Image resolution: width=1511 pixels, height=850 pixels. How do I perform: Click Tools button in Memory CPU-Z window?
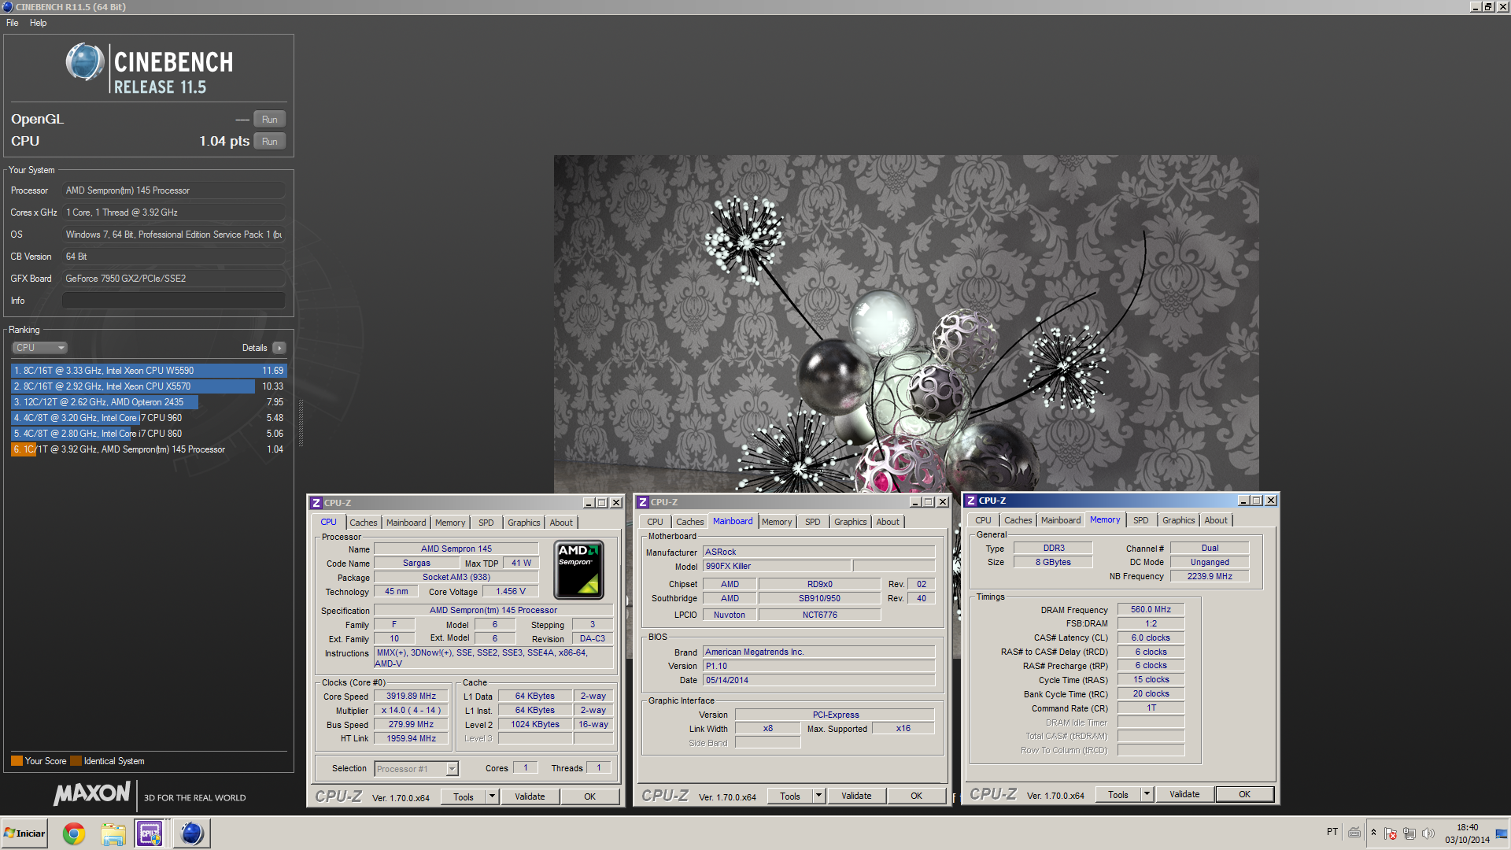pyautogui.click(x=1118, y=794)
